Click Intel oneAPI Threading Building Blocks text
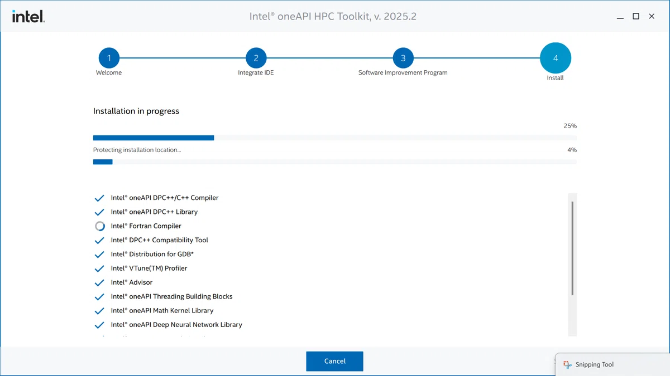This screenshot has height=376, width=670. tap(171, 296)
